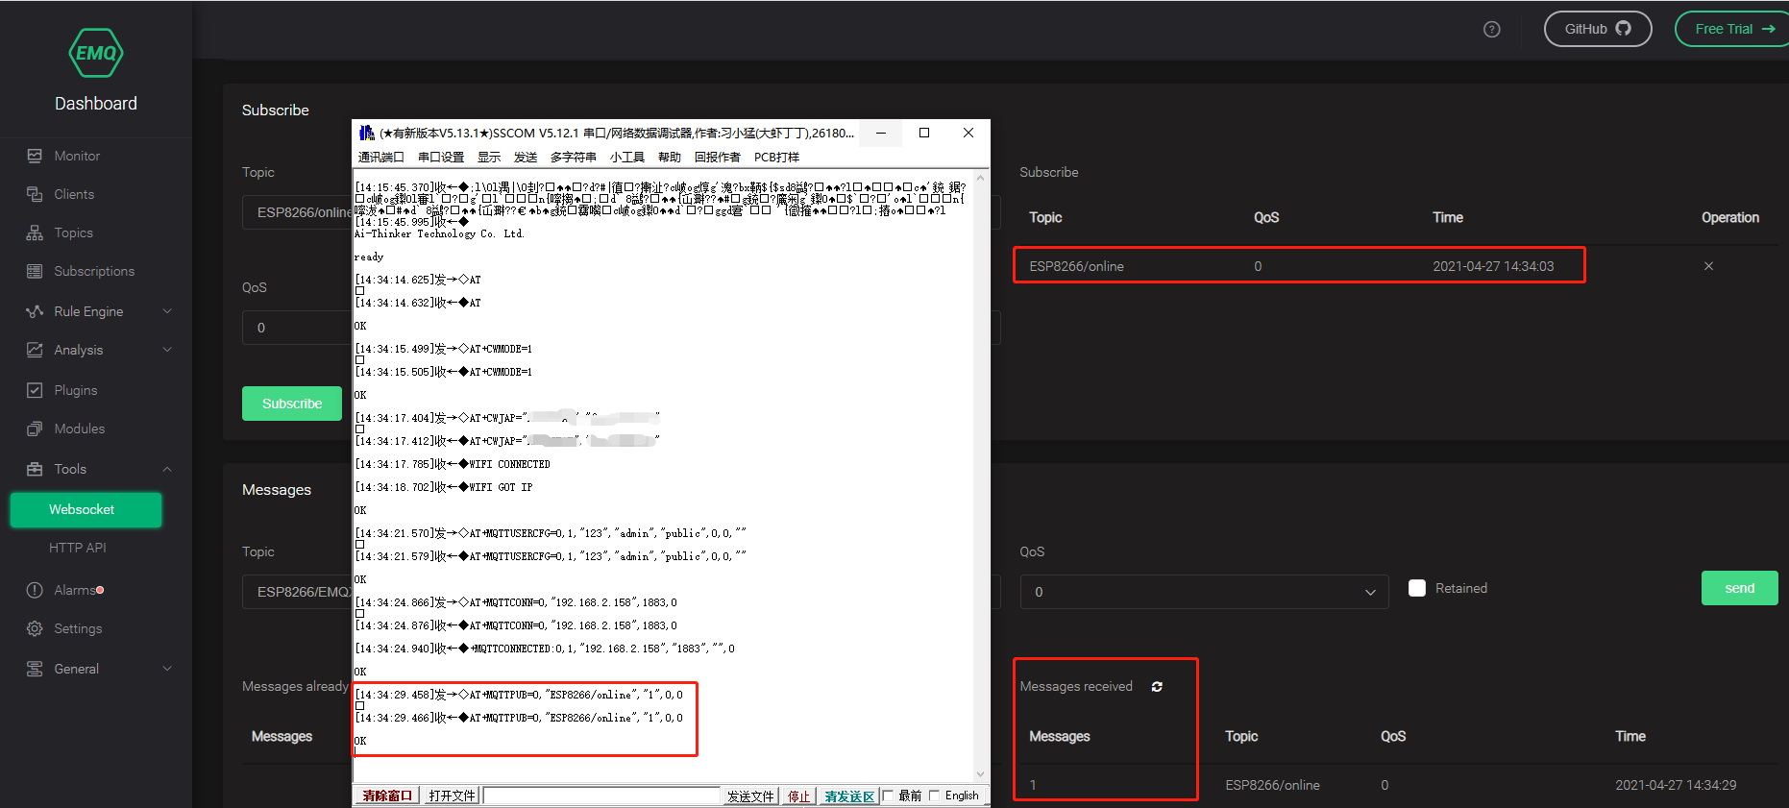Click the SSCOM file path input field

601,796
